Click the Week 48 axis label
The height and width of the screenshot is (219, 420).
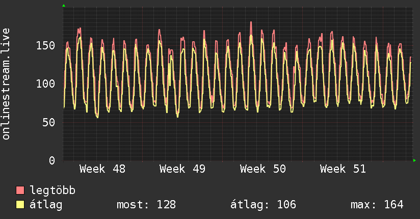[x=102, y=169]
